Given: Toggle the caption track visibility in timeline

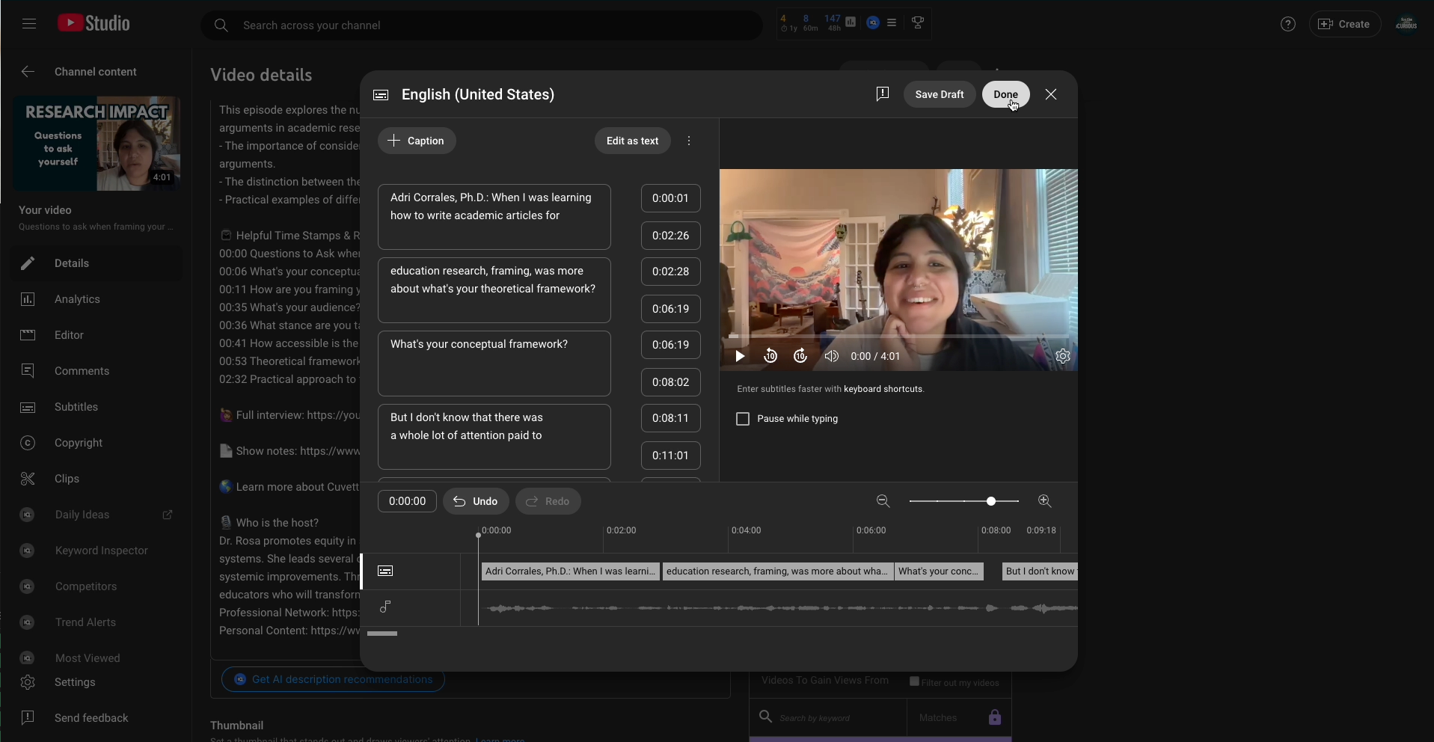Looking at the screenshot, I should [384, 571].
